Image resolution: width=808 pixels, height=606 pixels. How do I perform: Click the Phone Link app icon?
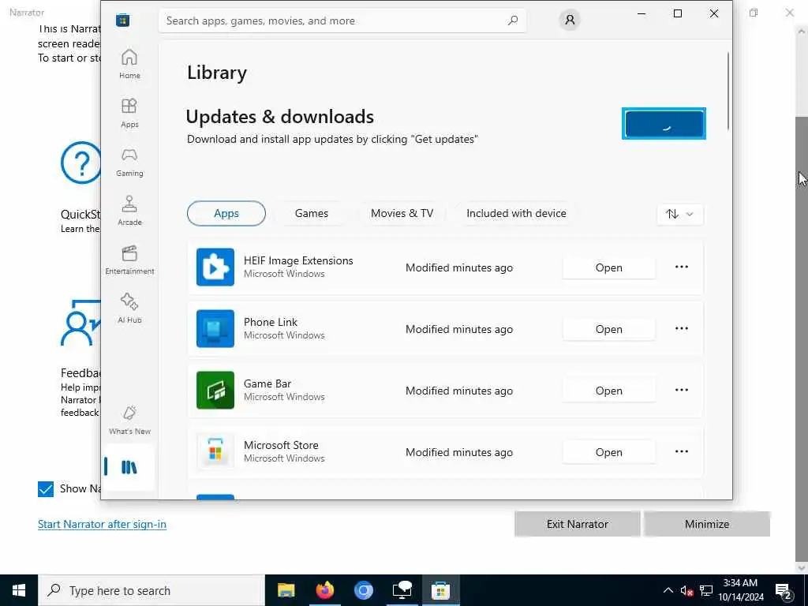tap(215, 328)
